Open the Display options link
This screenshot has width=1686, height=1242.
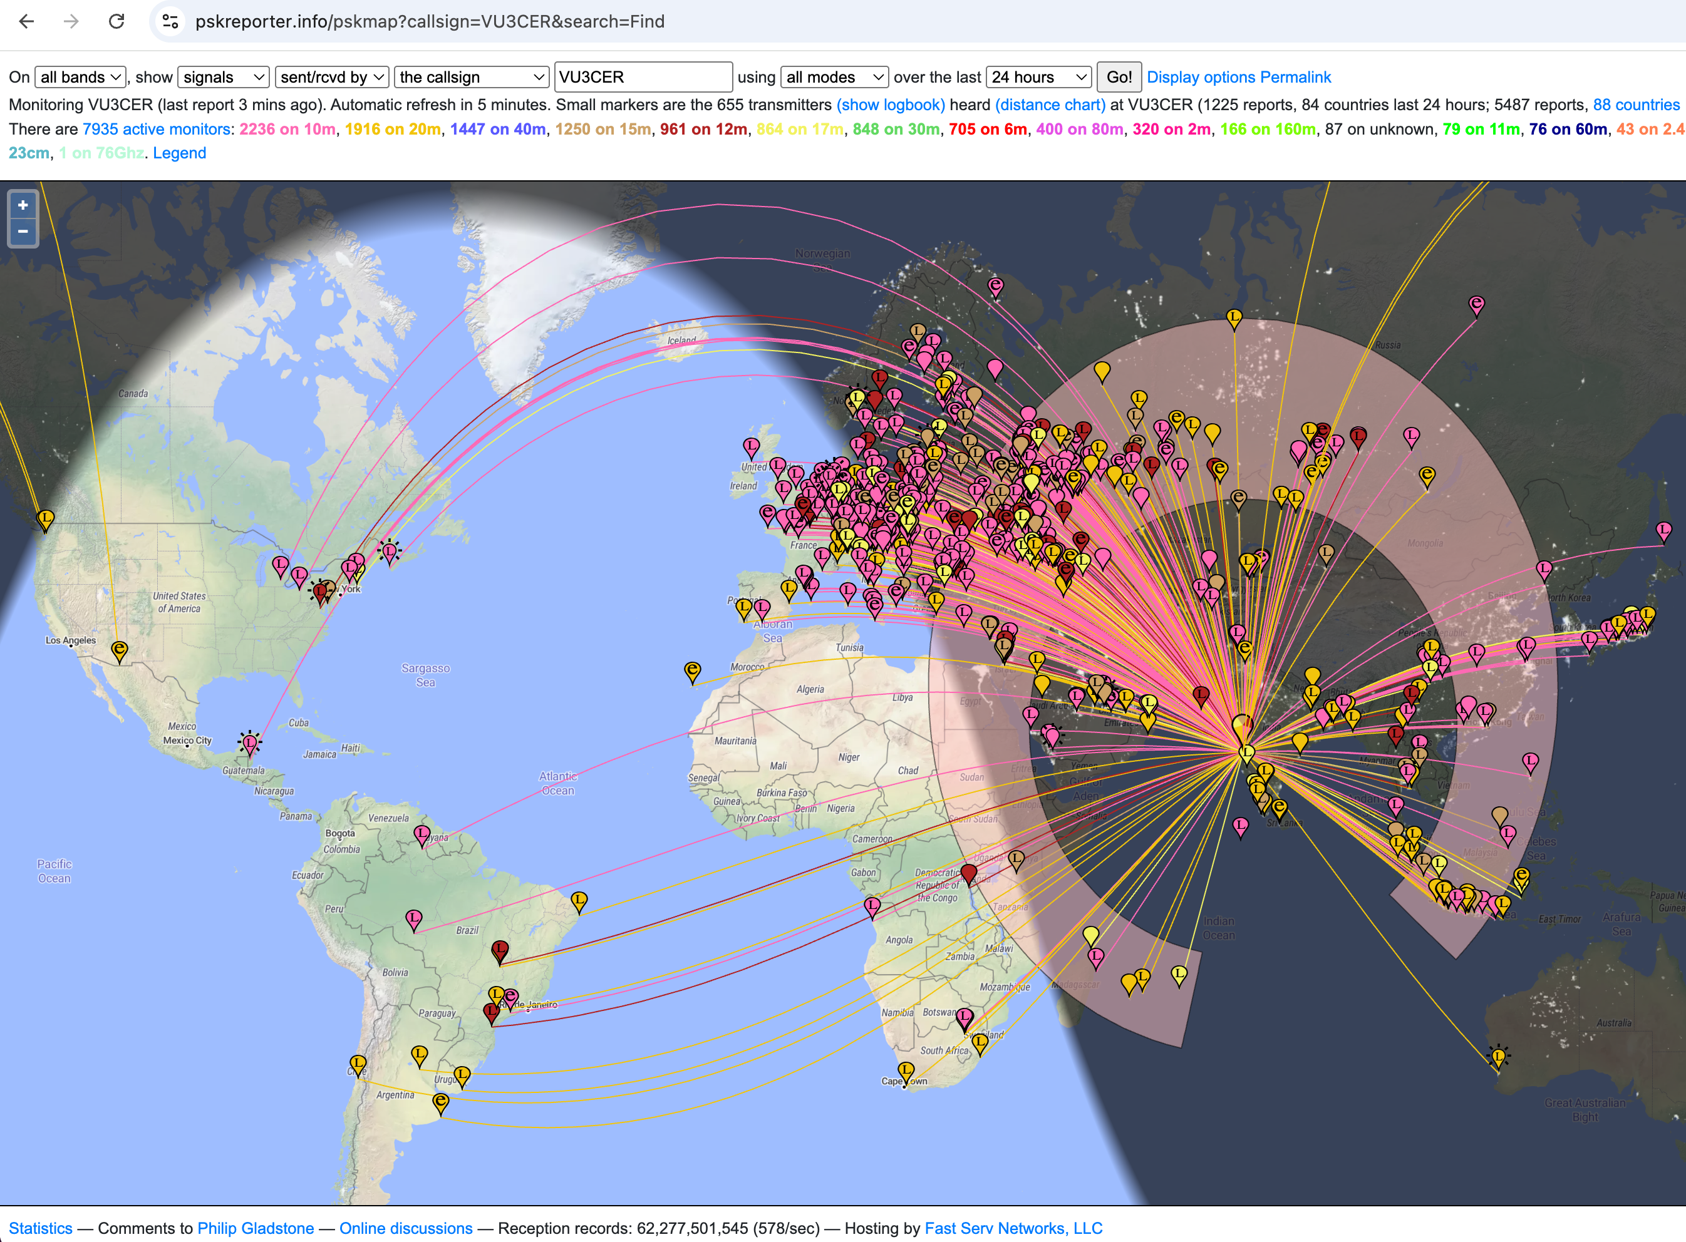[x=1201, y=76]
